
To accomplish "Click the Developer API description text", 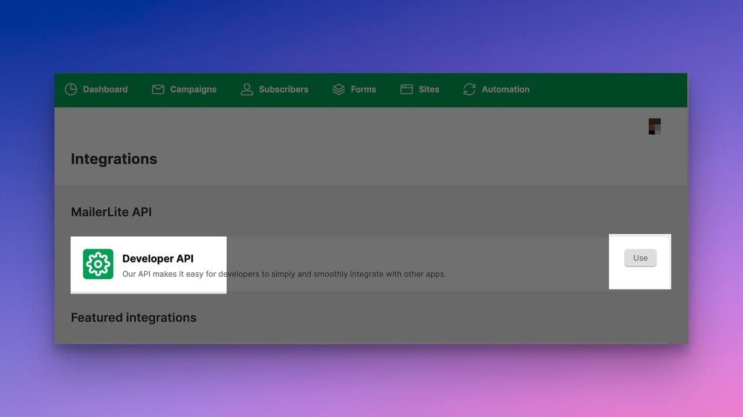I will coord(284,274).
